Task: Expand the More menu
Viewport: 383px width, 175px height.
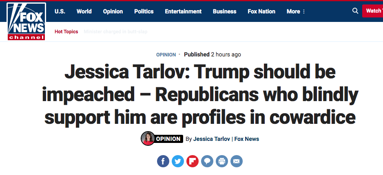Action: (x=296, y=11)
